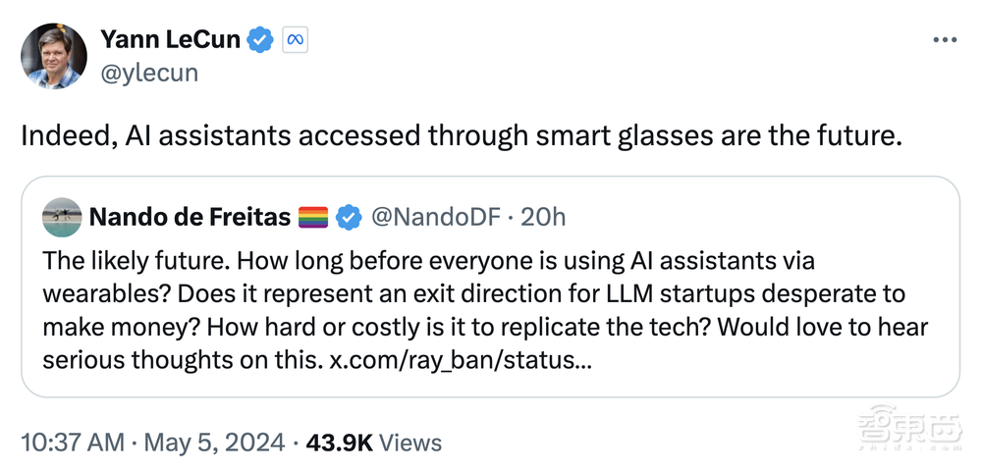Click the May 5, 2024 date

(213, 443)
